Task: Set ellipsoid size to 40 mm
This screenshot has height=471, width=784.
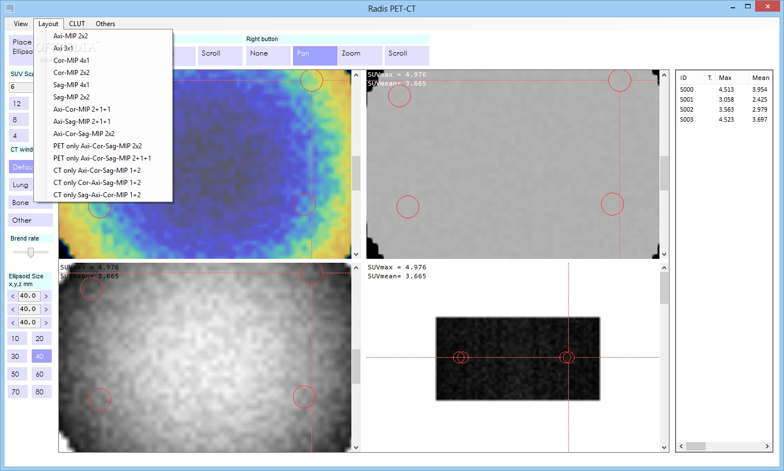Action: click(x=42, y=357)
